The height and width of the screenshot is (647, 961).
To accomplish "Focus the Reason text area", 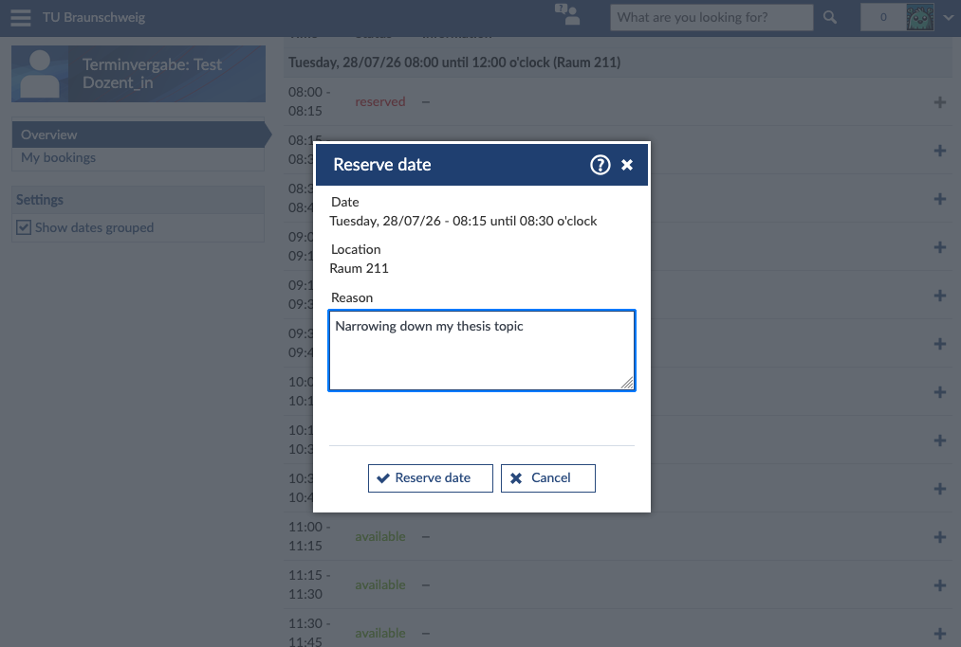I will pyautogui.click(x=482, y=350).
